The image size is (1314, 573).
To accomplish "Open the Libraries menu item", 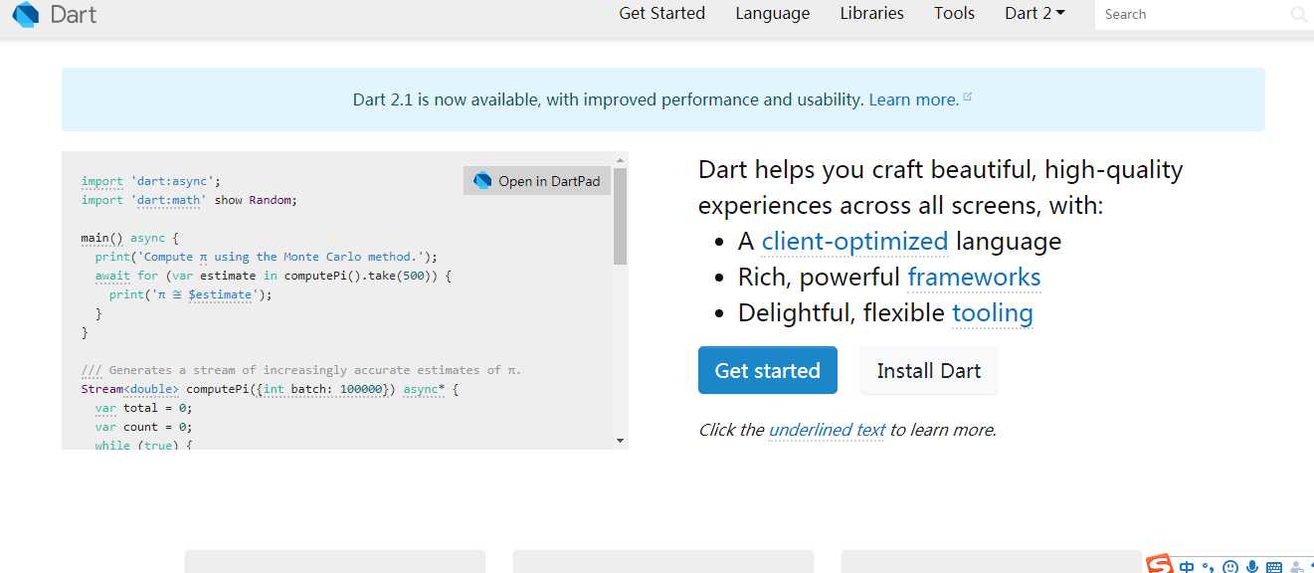I will (871, 13).
